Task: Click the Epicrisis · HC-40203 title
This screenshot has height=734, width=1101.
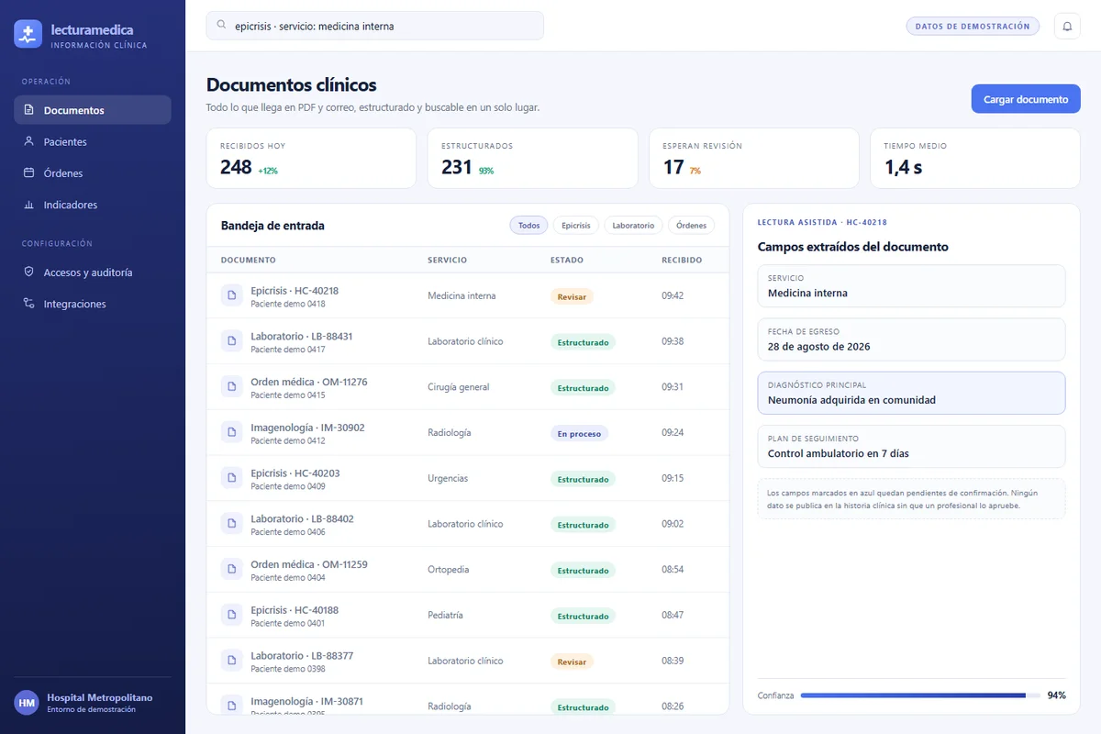Action: click(x=295, y=473)
